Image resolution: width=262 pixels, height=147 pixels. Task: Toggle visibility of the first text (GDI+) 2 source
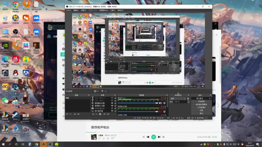click(x=112, y=98)
